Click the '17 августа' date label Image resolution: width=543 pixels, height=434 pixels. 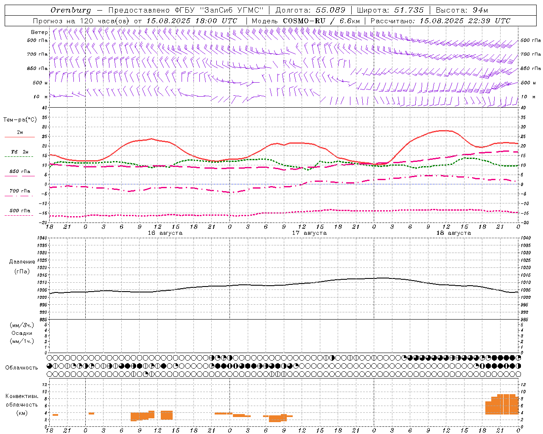(309, 233)
